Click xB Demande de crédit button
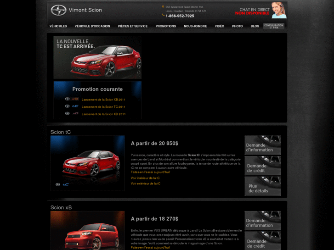 tap(263, 241)
